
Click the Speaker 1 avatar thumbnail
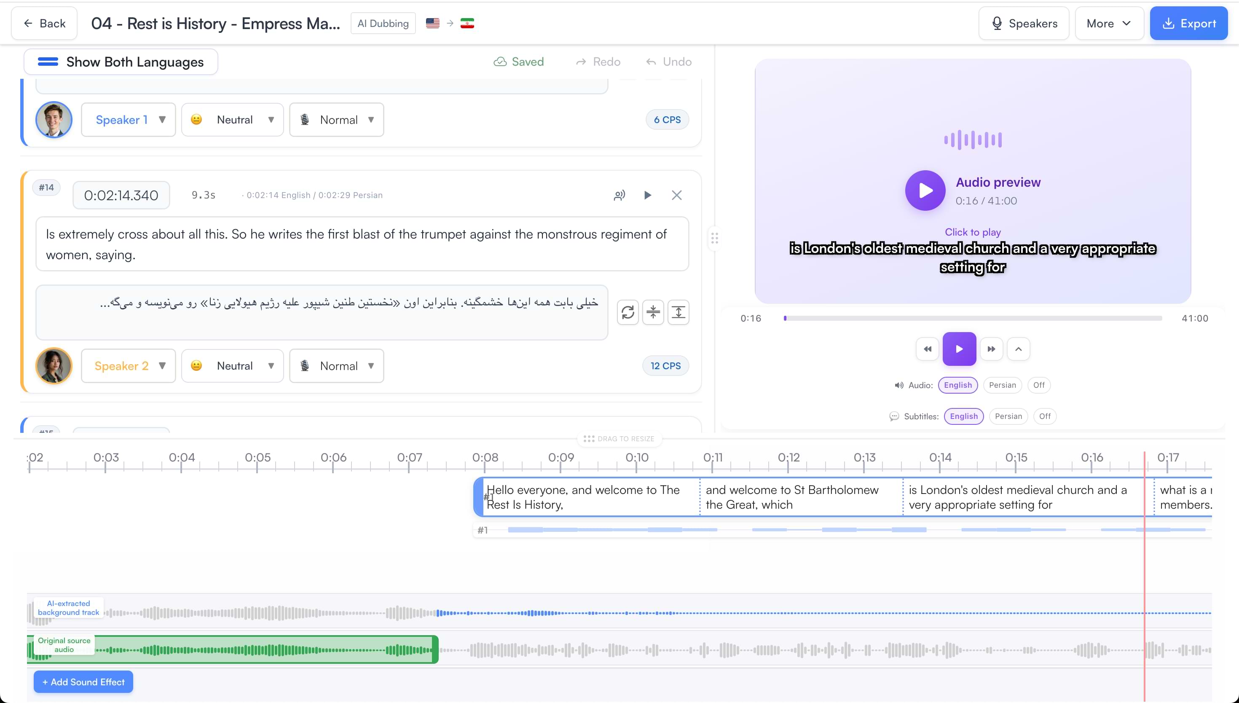(54, 119)
